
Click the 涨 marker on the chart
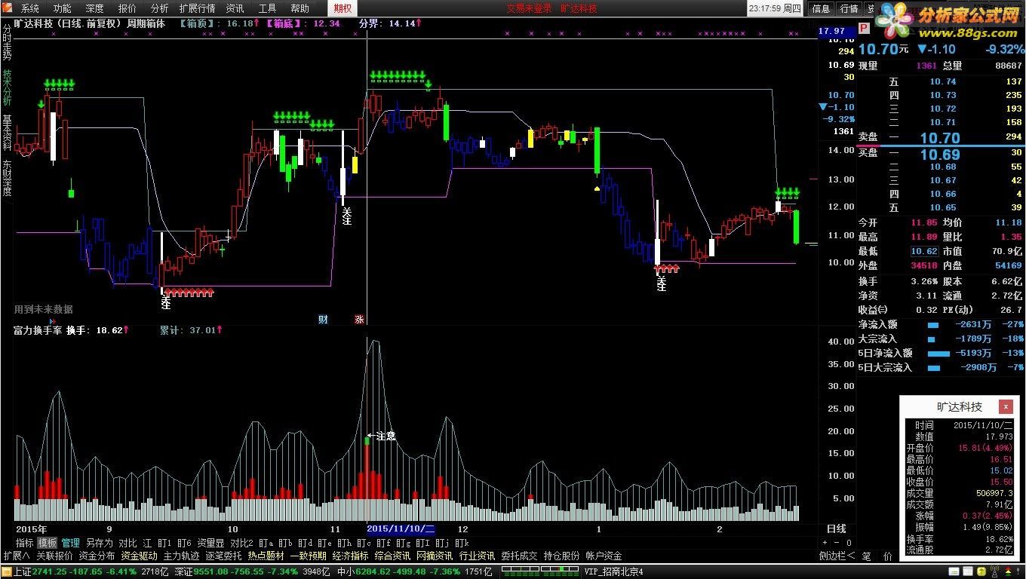pos(359,320)
